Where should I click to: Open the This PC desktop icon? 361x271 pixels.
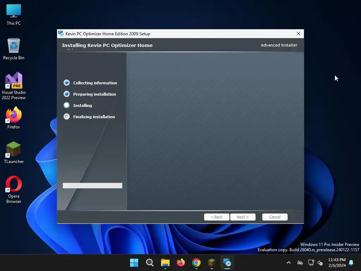14,15
